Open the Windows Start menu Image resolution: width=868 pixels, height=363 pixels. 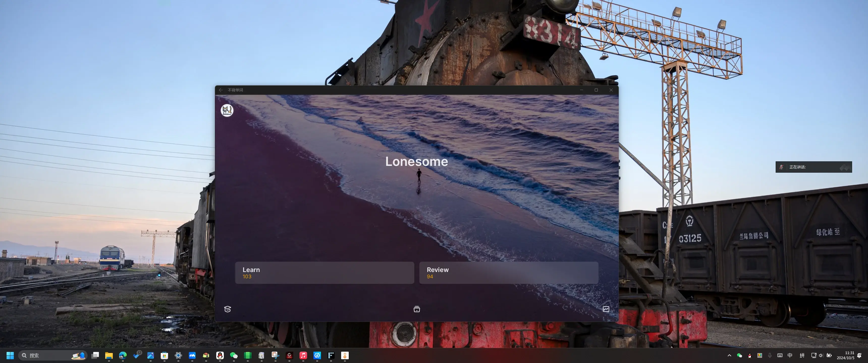(10, 355)
